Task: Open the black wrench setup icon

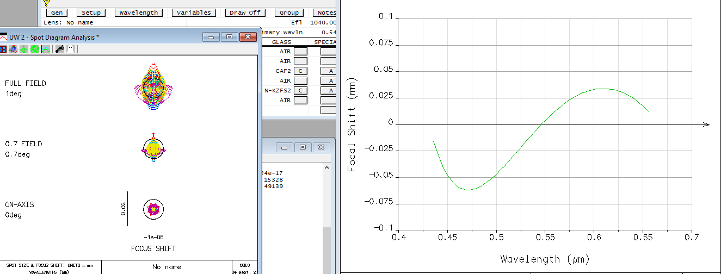Action: (x=59, y=49)
